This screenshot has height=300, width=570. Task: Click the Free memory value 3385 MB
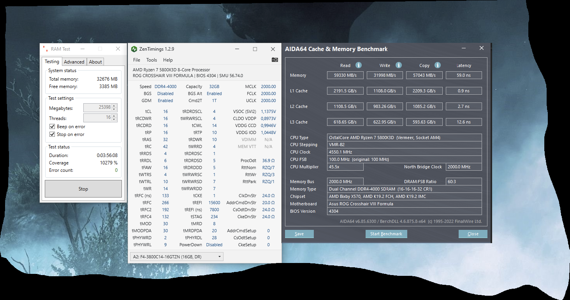tap(109, 86)
